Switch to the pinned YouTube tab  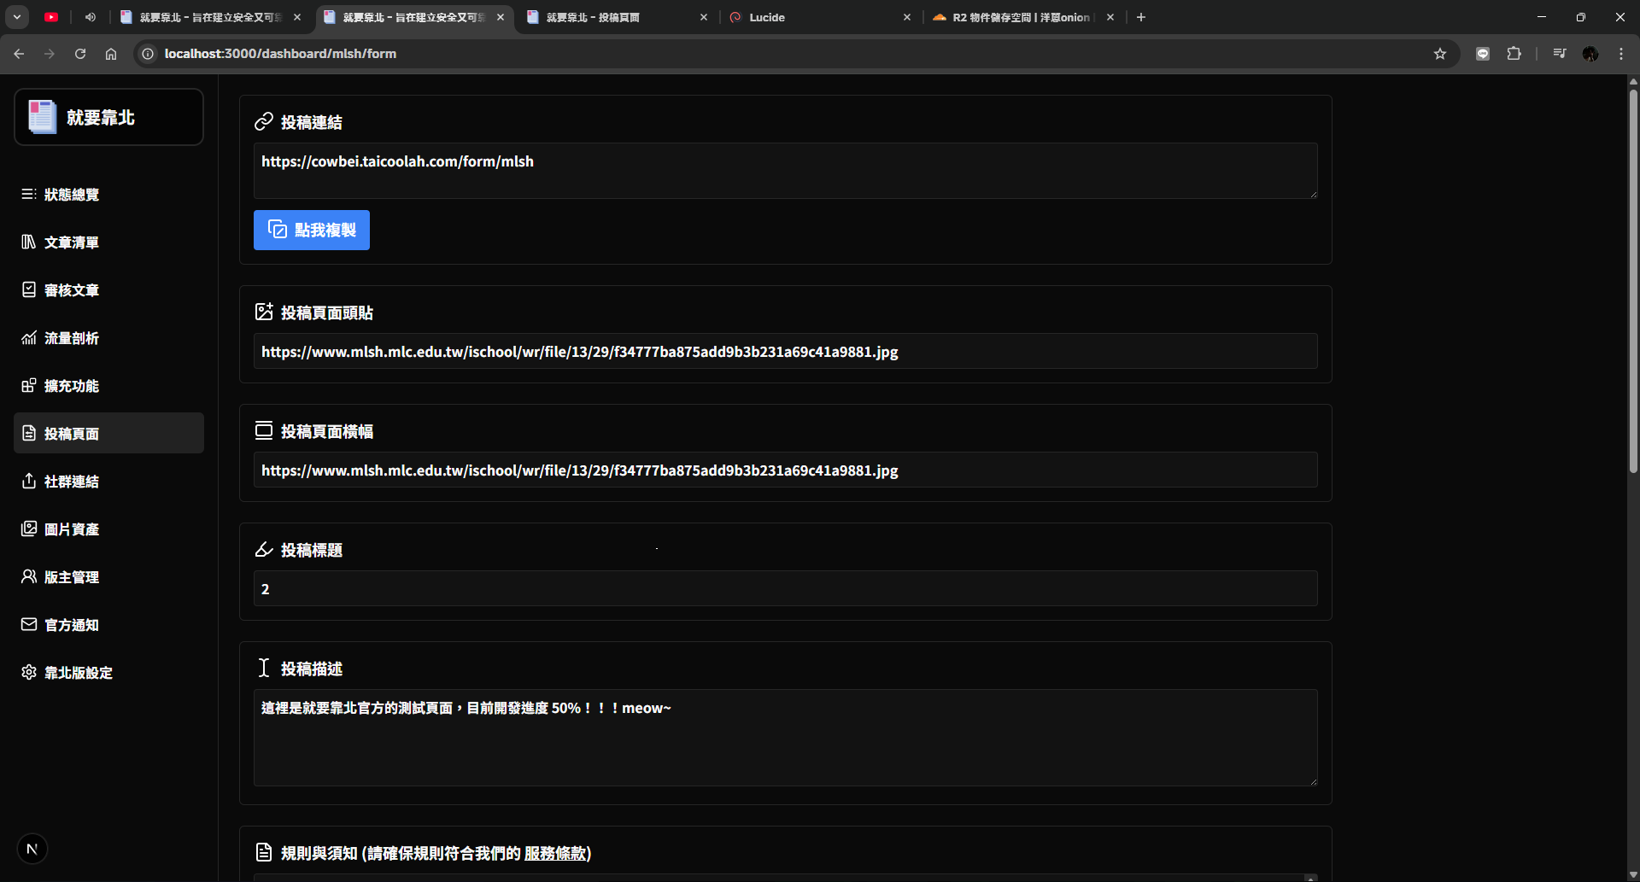(x=51, y=17)
